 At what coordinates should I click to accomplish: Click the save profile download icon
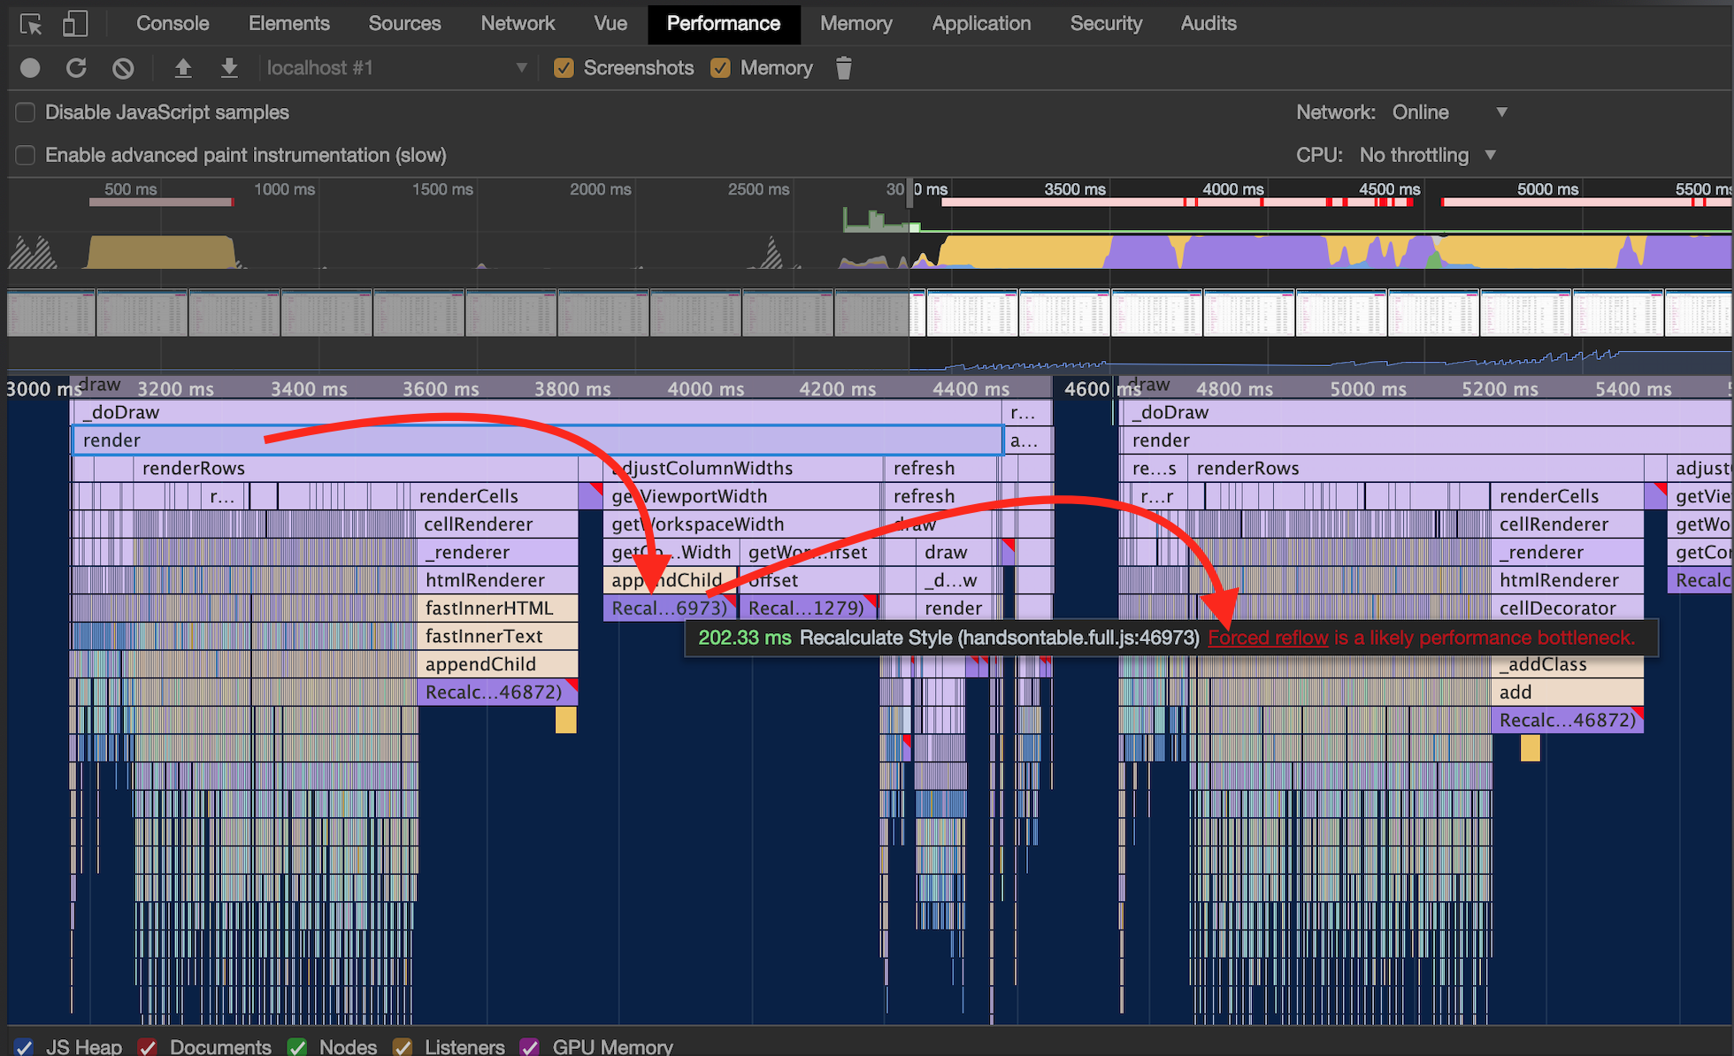tap(229, 68)
